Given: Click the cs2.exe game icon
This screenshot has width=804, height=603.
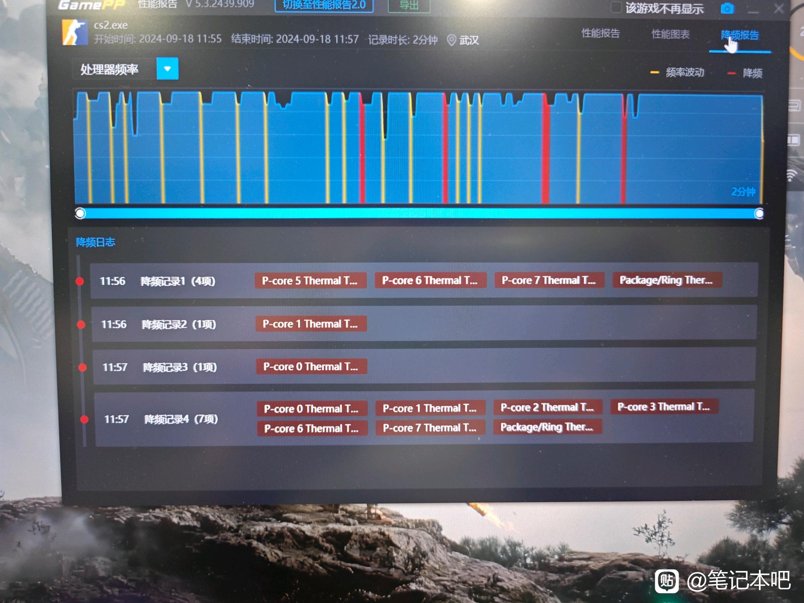Looking at the screenshot, I should pyautogui.click(x=75, y=32).
